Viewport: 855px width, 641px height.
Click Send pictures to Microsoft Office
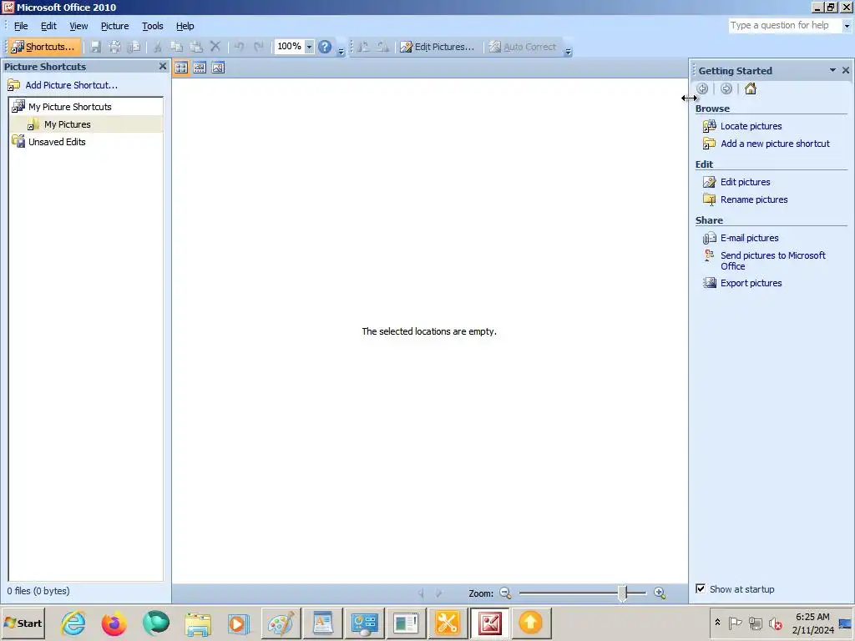[x=772, y=260]
